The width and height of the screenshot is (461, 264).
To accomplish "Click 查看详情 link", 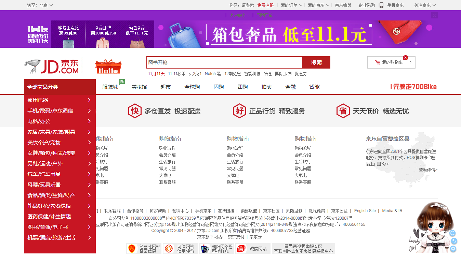I will [428, 170].
